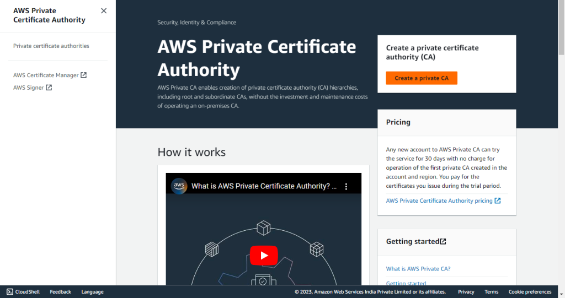Open AWS Private Certificate Authority pricing link
565x298 pixels.
point(439,201)
